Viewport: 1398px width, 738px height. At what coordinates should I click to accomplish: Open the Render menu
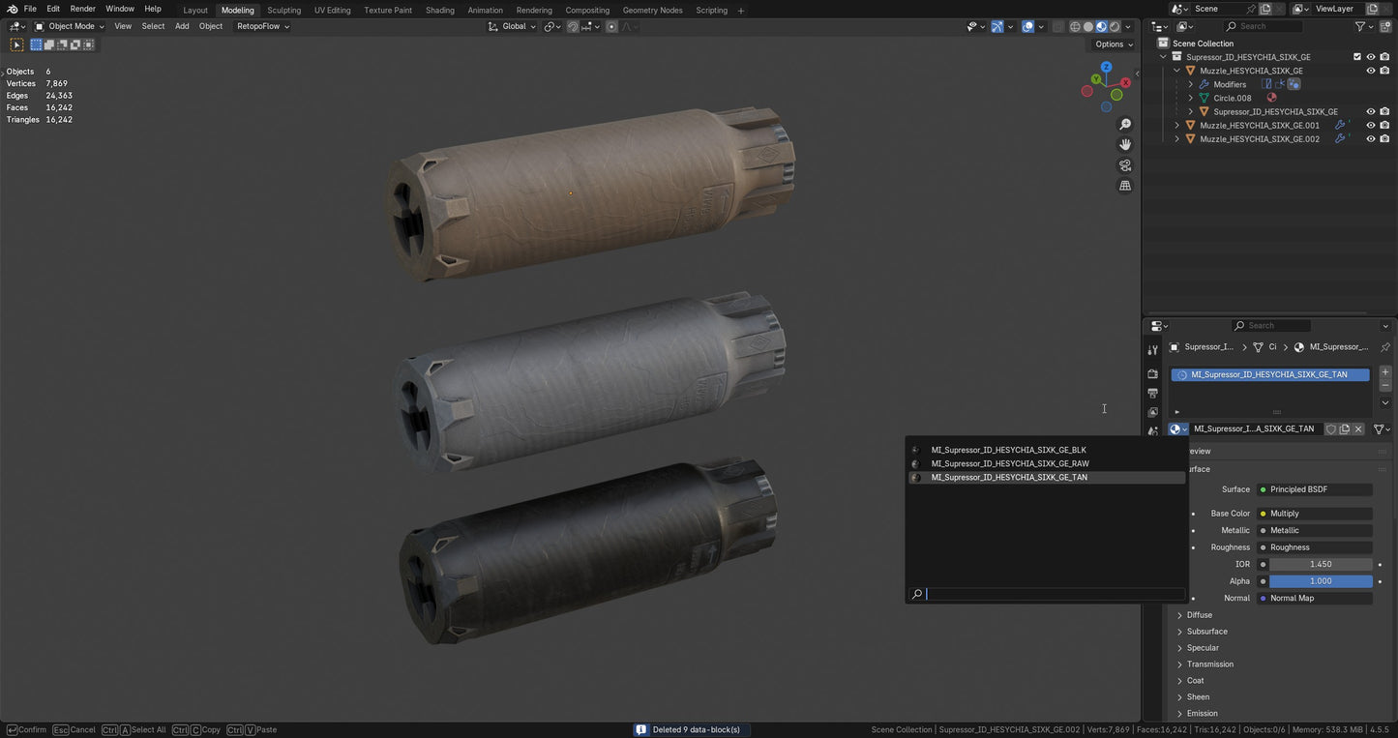click(83, 9)
